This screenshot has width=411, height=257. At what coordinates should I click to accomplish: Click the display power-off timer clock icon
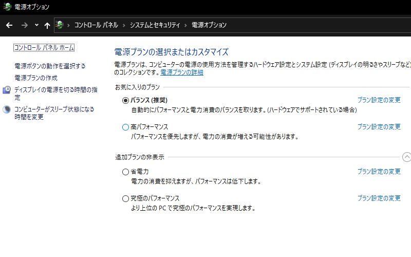tap(7, 90)
